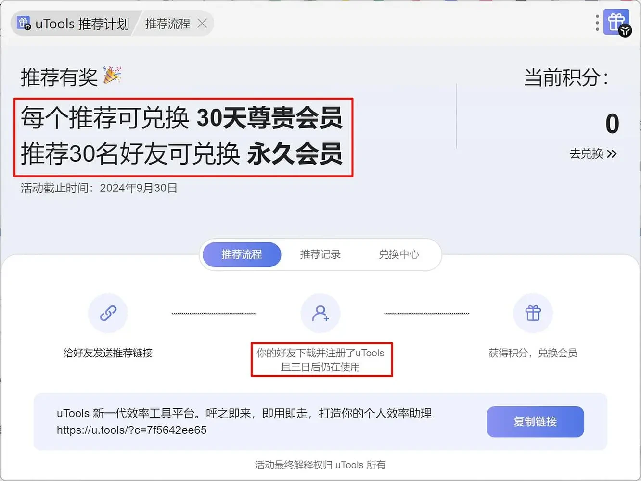This screenshot has width=641, height=481.
Task: Click the gift reward step icon
Action: (x=533, y=313)
